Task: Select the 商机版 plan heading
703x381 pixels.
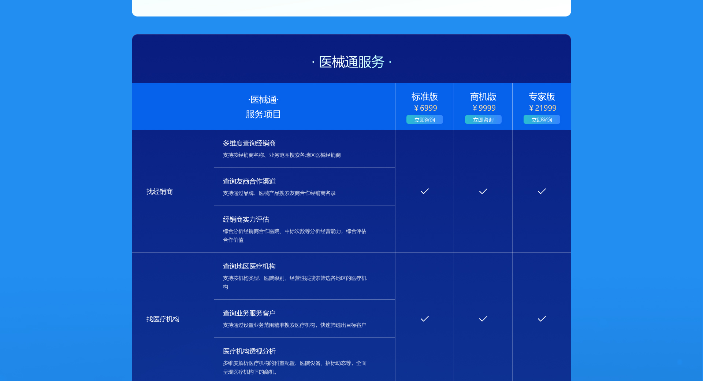Action: tap(483, 97)
